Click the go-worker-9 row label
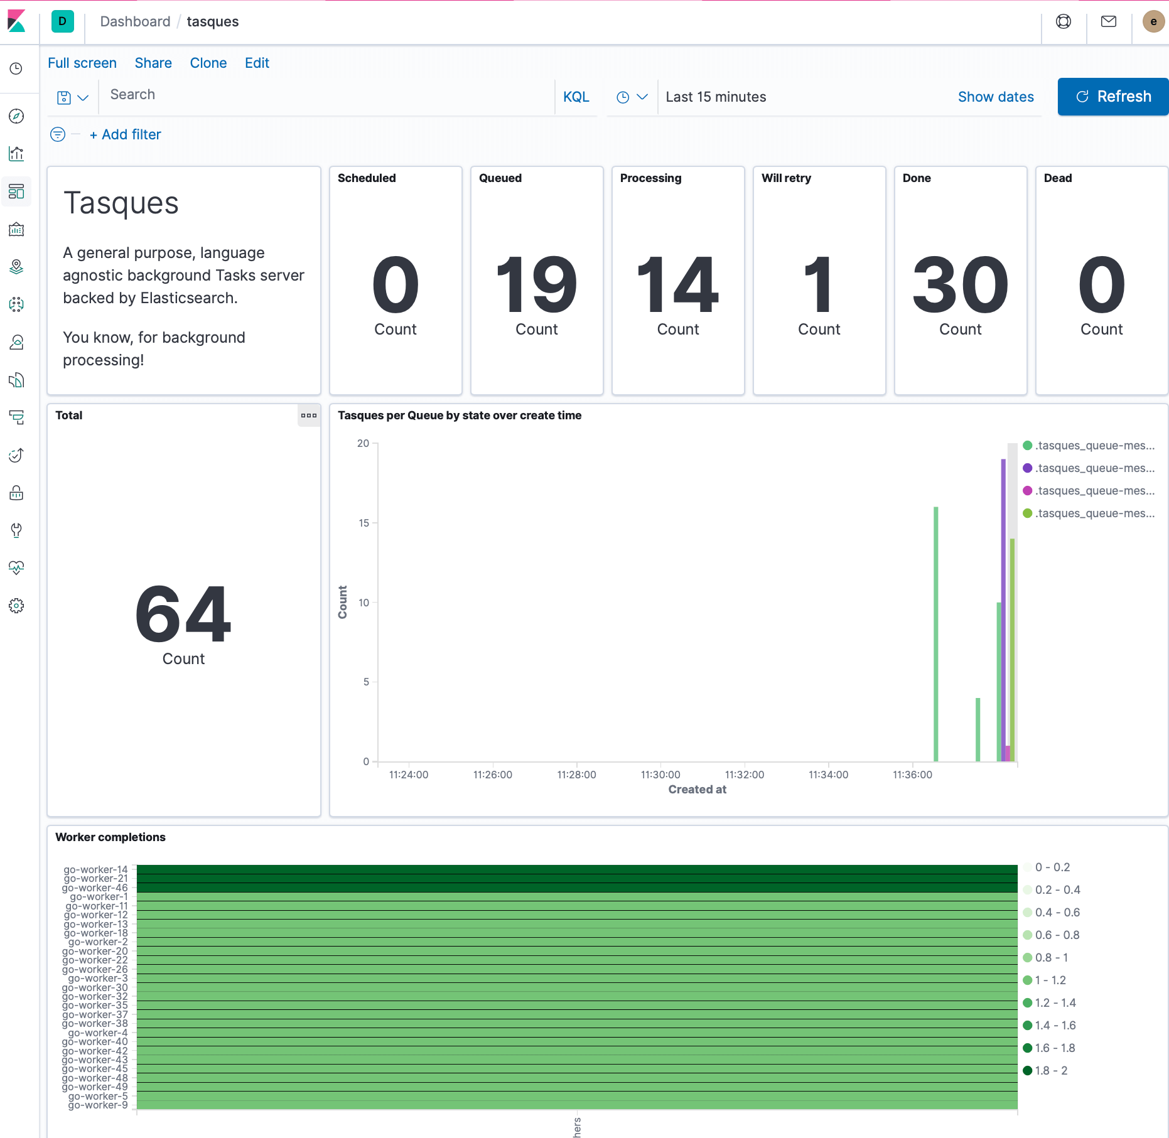This screenshot has width=1169, height=1138. coord(98,1105)
